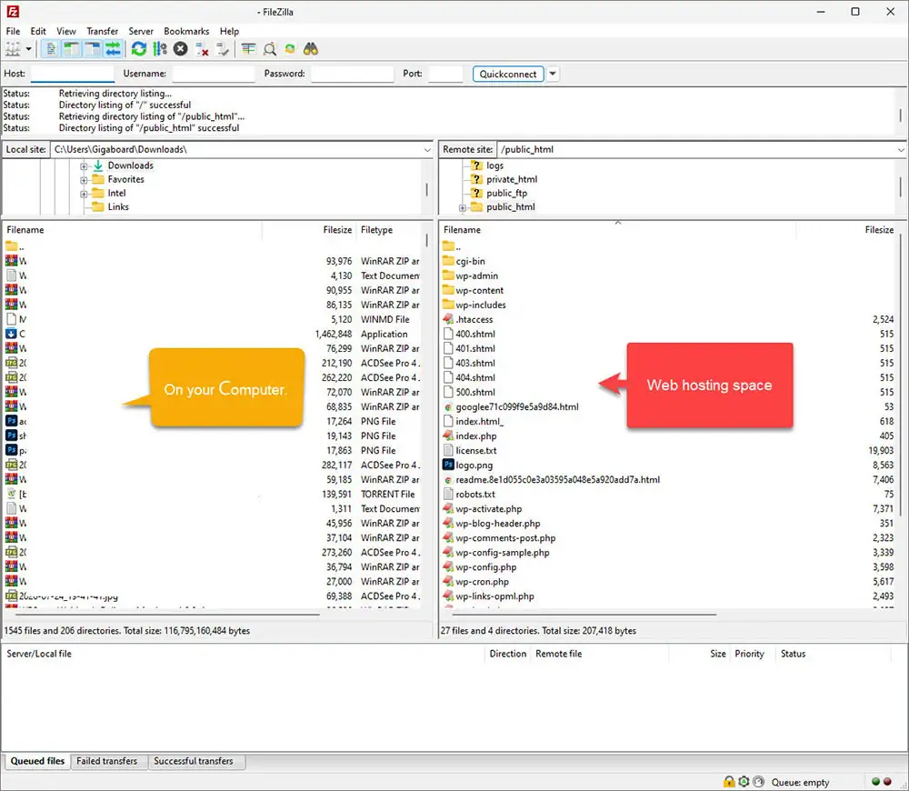
Task: Sort local files by Filetype column
Action: [377, 230]
